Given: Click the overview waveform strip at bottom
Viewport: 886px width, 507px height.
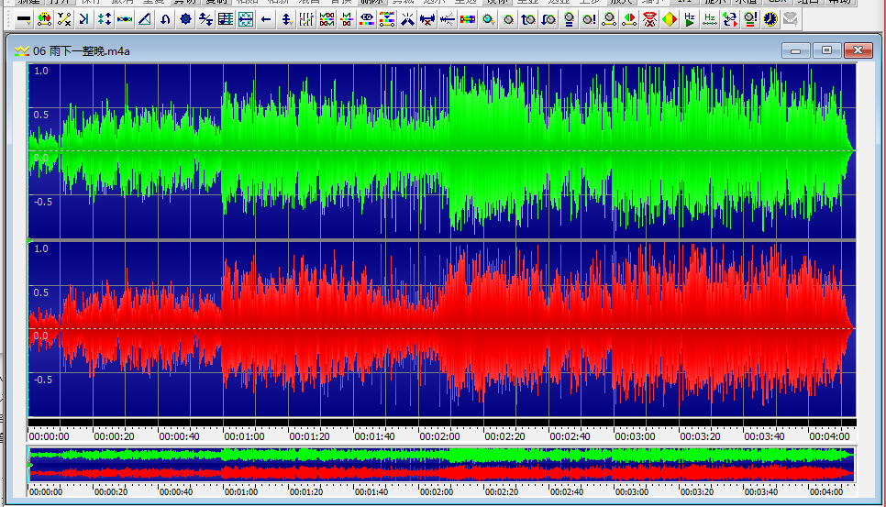Looking at the screenshot, I should point(440,464).
